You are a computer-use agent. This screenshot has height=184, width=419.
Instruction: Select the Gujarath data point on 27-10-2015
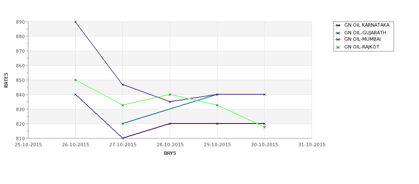122,124
